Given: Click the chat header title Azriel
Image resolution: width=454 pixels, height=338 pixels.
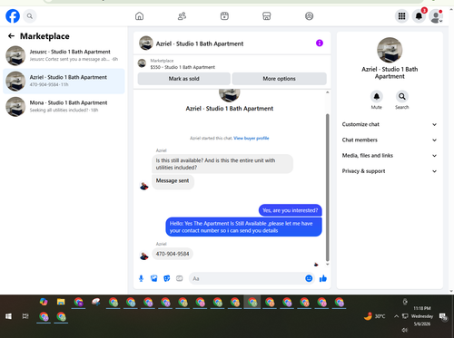Looking at the screenshot, I should point(200,43).
